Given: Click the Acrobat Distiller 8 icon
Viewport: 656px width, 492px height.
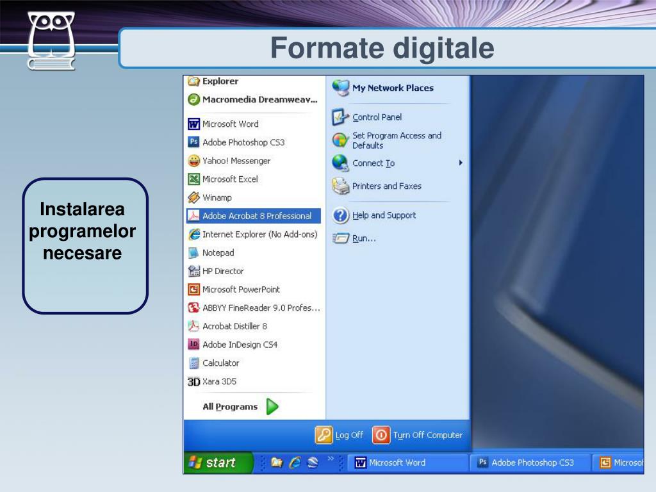Looking at the screenshot, I should [x=193, y=326].
